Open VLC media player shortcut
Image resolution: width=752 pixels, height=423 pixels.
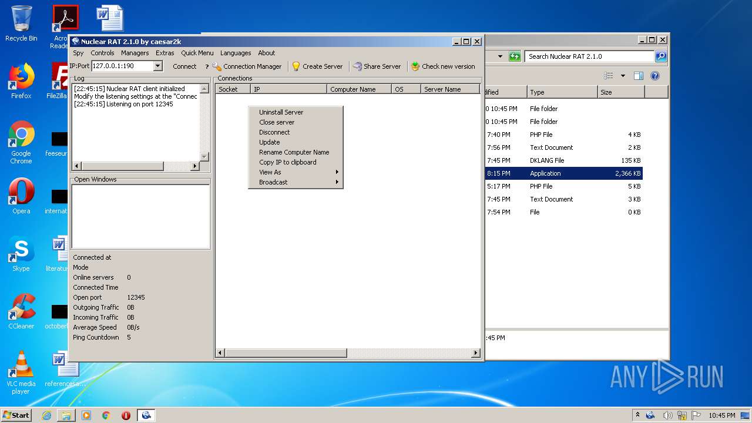point(21,372)
